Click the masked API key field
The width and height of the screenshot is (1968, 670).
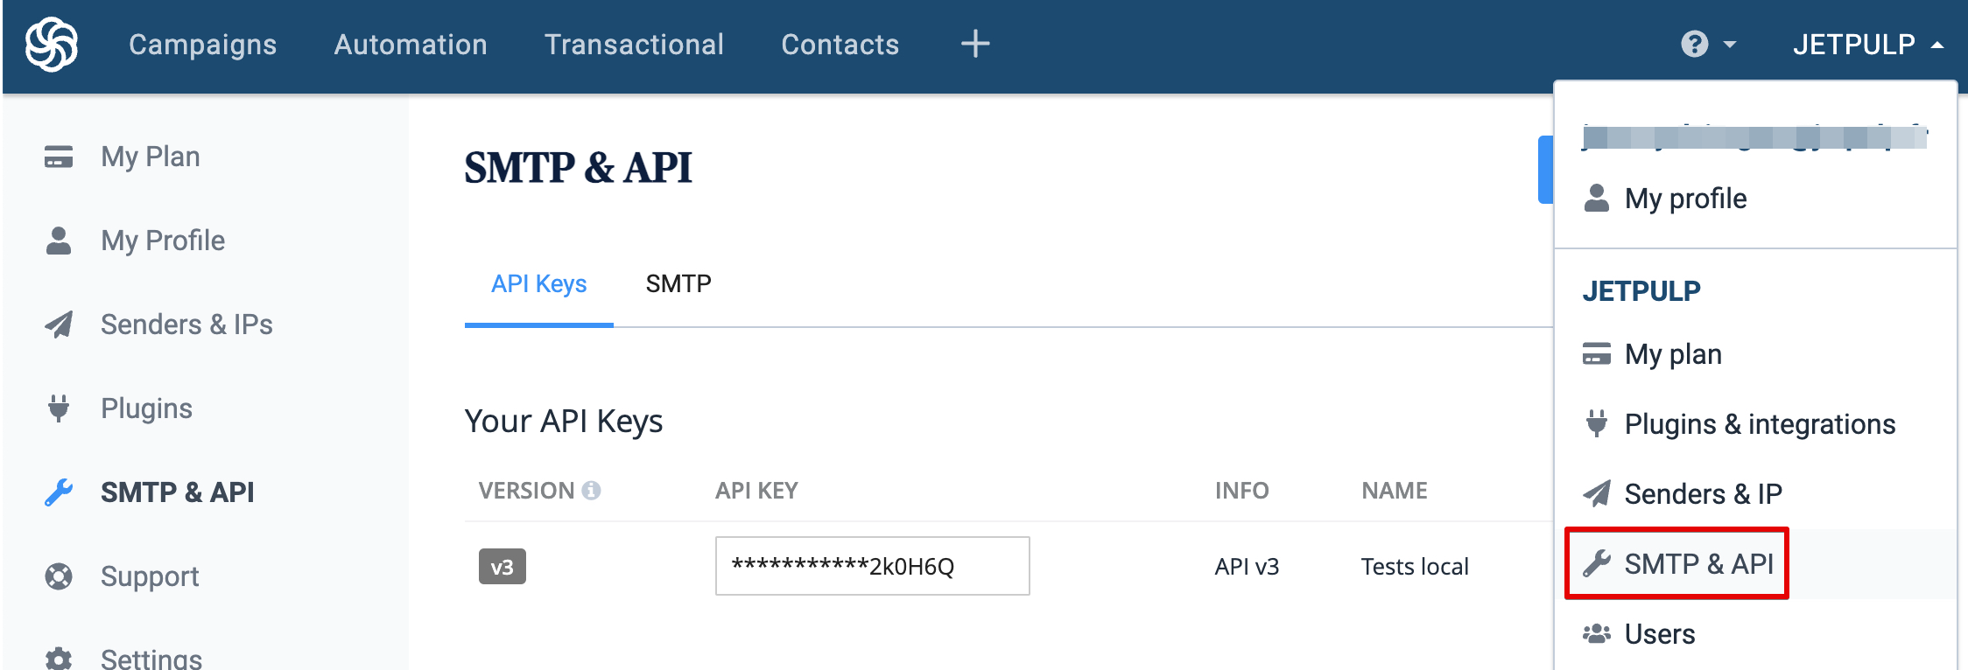click(x=872, y=566)
